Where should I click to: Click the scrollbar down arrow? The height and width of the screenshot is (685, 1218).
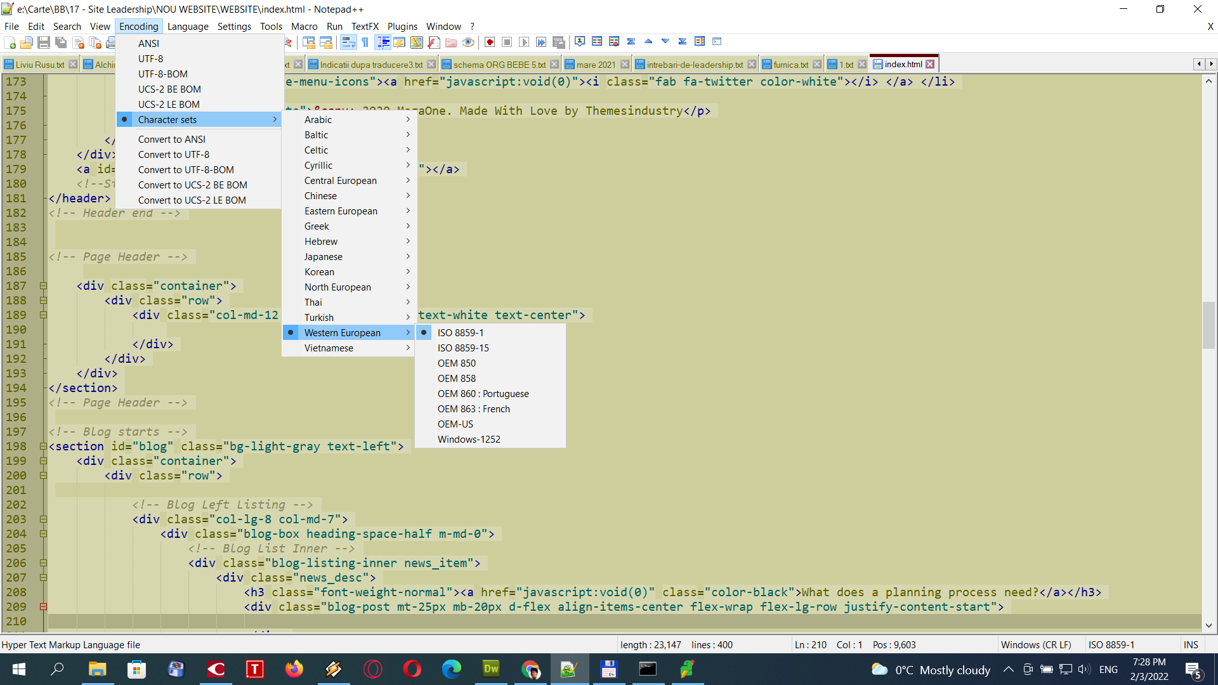coord(1208,625)
